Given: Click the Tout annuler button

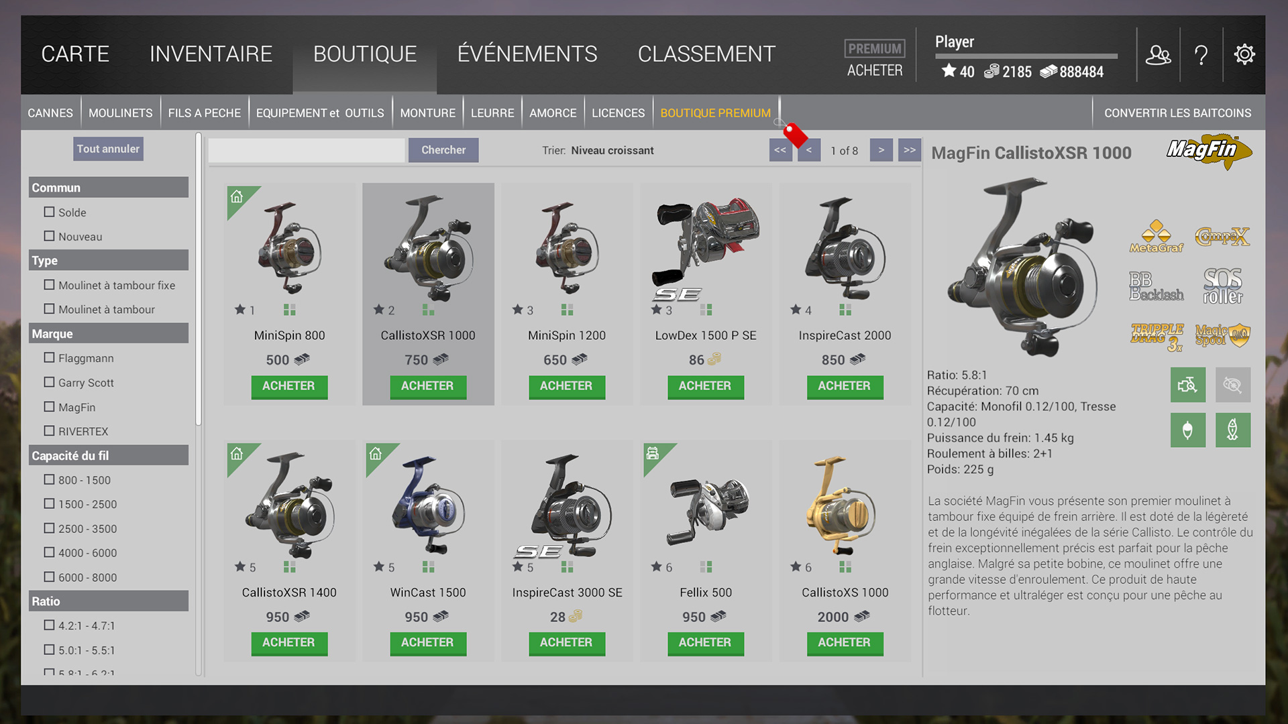Looking at the screenshot, I should point(108,149).
